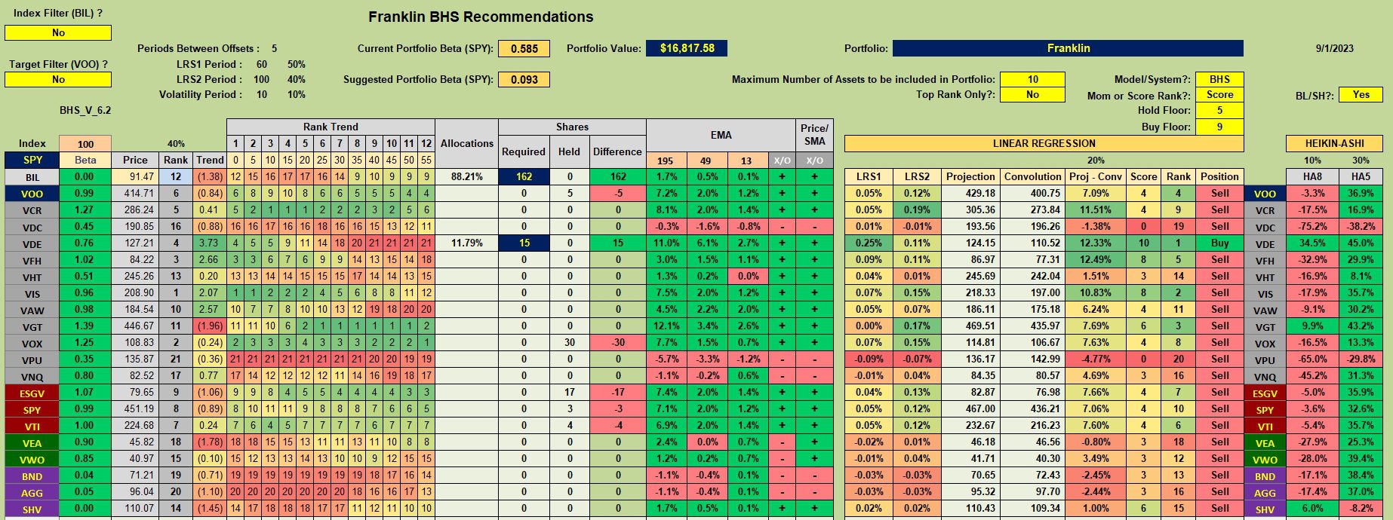Click the LRS1 column header
The width and height of the screenshot is (1393, 520).
(x=869, y=176)
